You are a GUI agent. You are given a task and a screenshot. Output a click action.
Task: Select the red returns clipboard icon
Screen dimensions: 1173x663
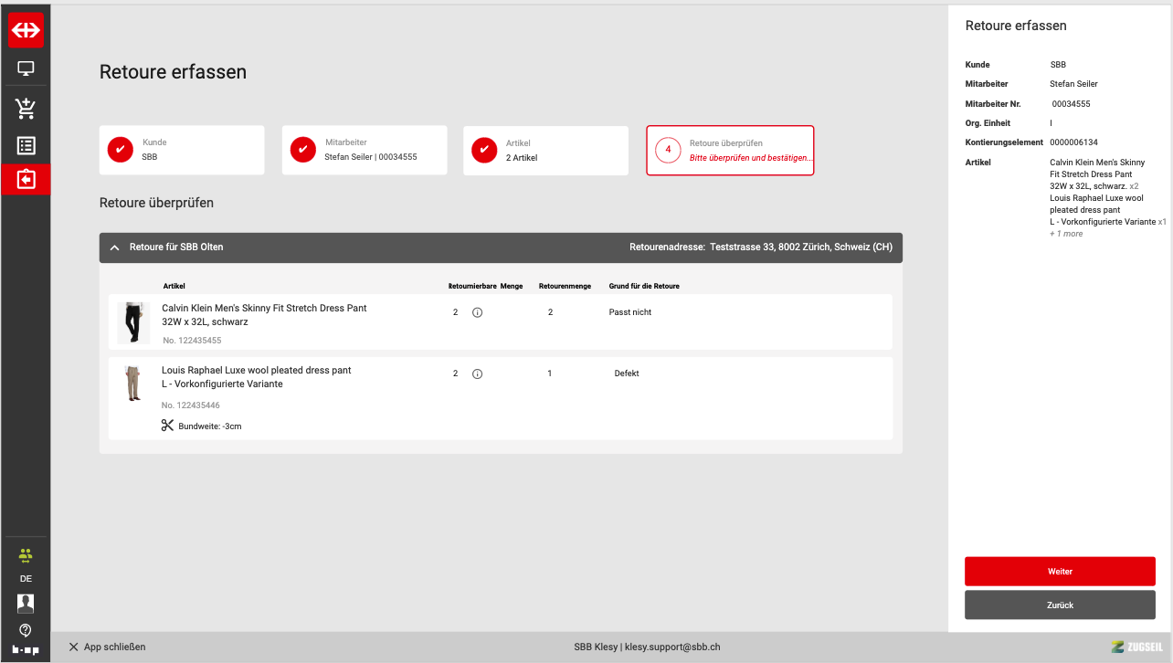pos(26,180)
